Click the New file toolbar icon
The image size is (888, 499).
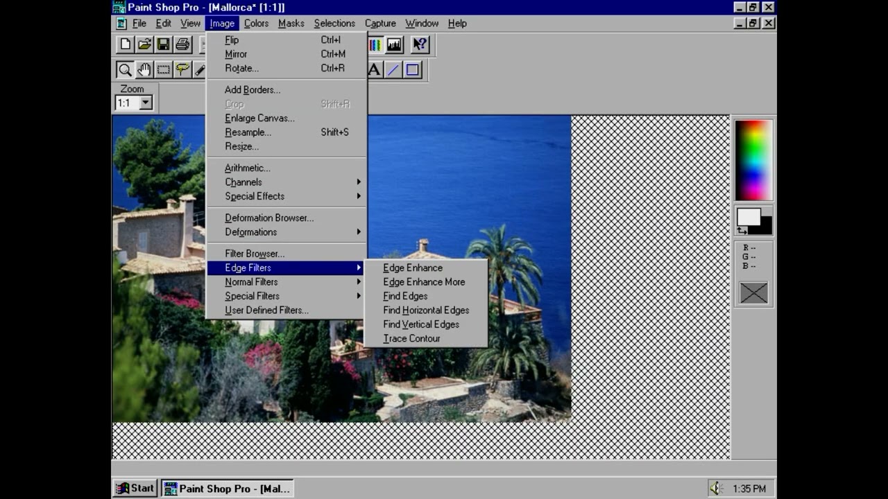click(x=125, y=44)
